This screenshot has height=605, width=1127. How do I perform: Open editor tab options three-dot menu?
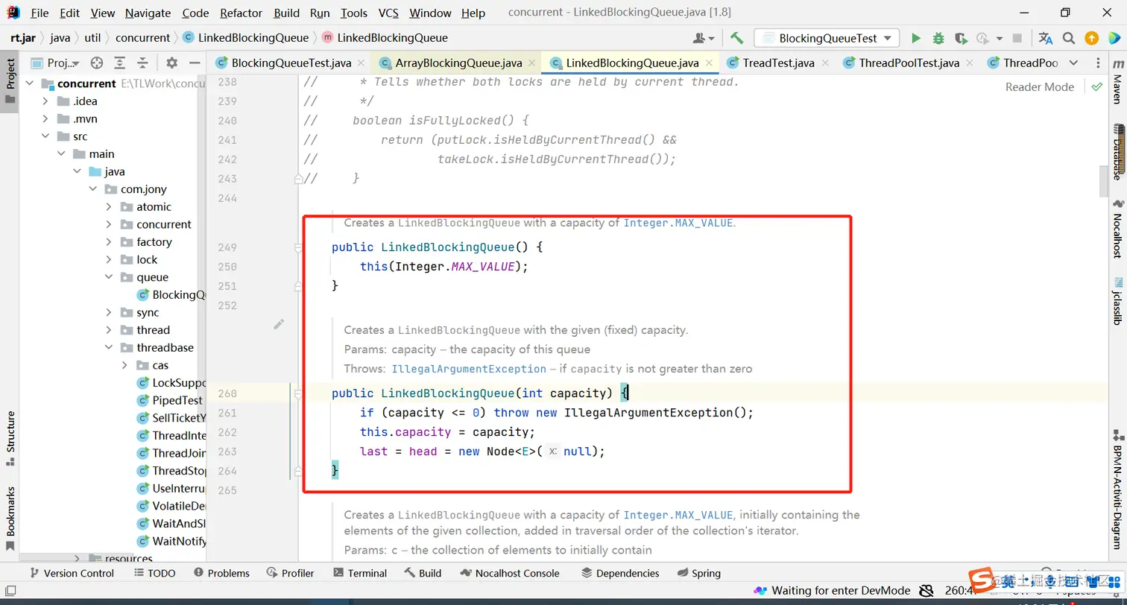tap(1098, 63)
